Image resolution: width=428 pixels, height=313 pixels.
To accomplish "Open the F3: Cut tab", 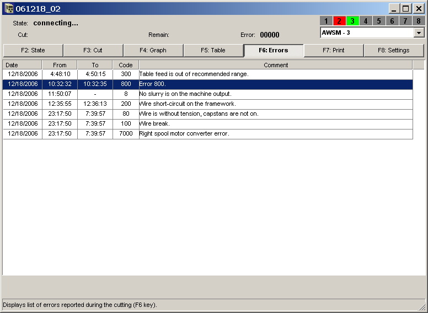I will coord(93,50).
